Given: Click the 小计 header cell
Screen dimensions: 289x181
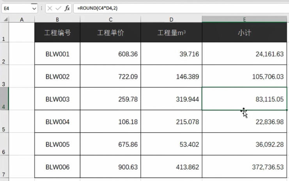Looking at the screenshot, I should [245, 32].
